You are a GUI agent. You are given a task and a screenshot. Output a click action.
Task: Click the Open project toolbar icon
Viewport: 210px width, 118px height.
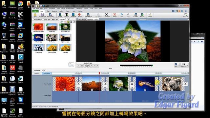pyautogui.click(x=35, y=15)
